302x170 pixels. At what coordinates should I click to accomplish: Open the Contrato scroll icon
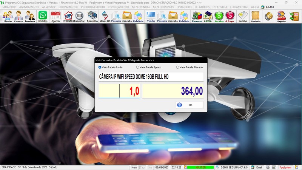(x=256, y=16)
